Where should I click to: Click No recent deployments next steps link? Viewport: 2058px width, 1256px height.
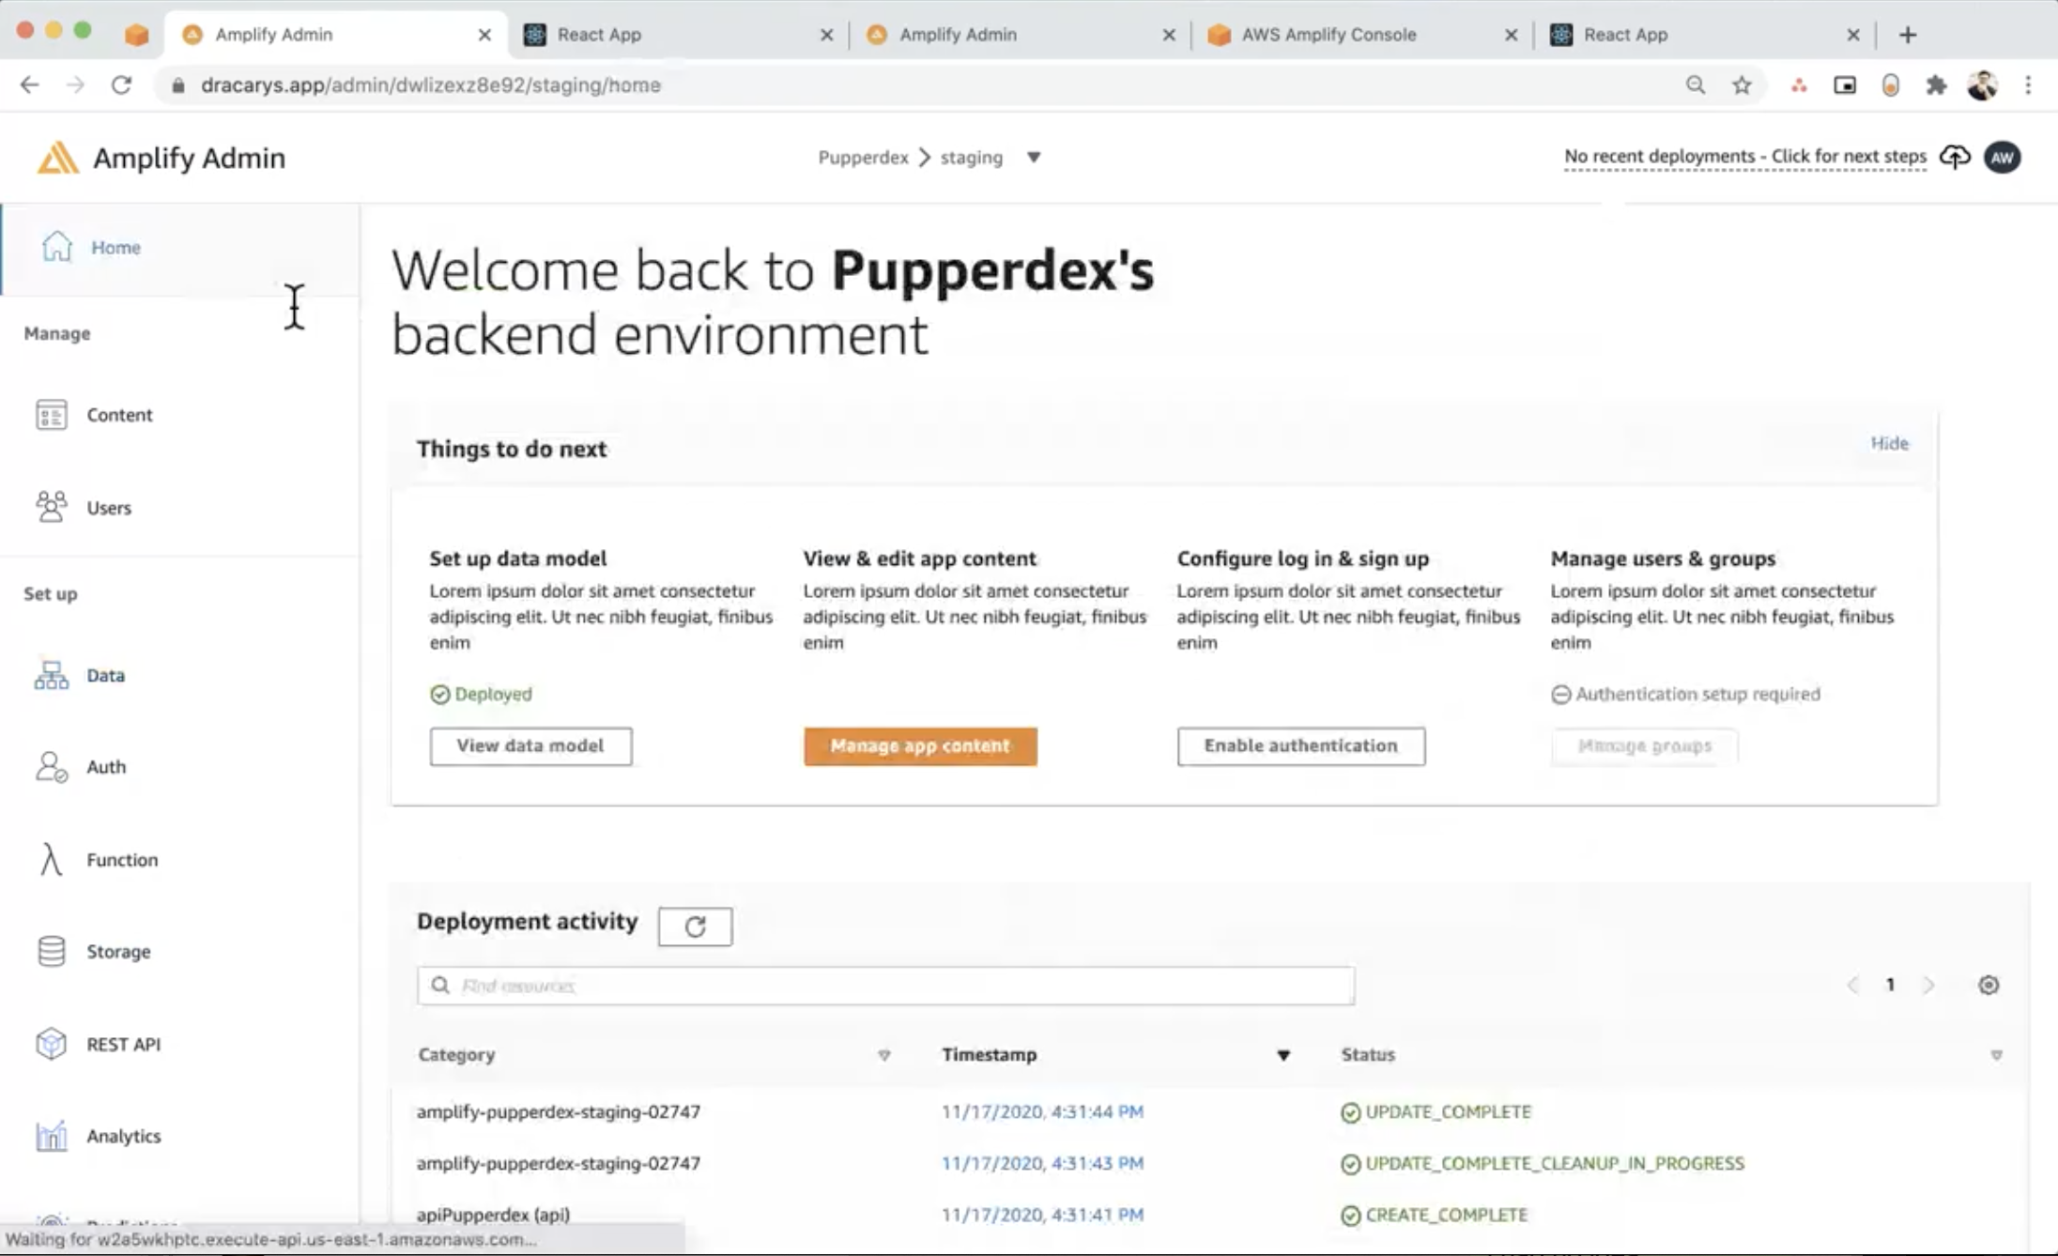click(x=1745, y=157)
